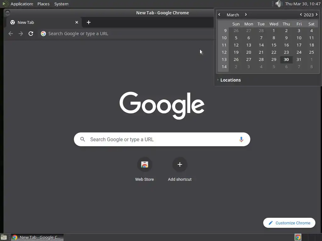This screenshot has width=322, height=241.
Task: Go to previous year in calendar
Action: pos(301,14)
